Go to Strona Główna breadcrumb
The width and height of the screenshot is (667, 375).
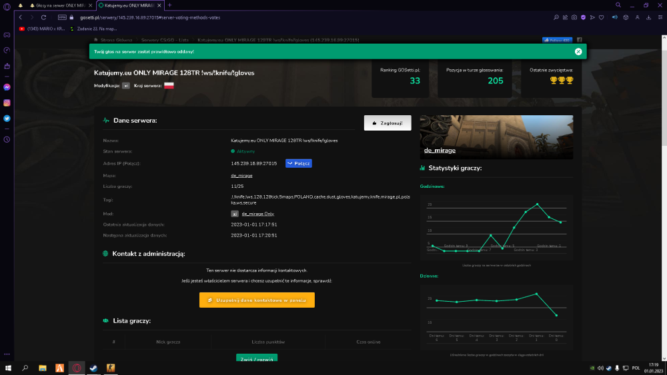pos(116,41)
